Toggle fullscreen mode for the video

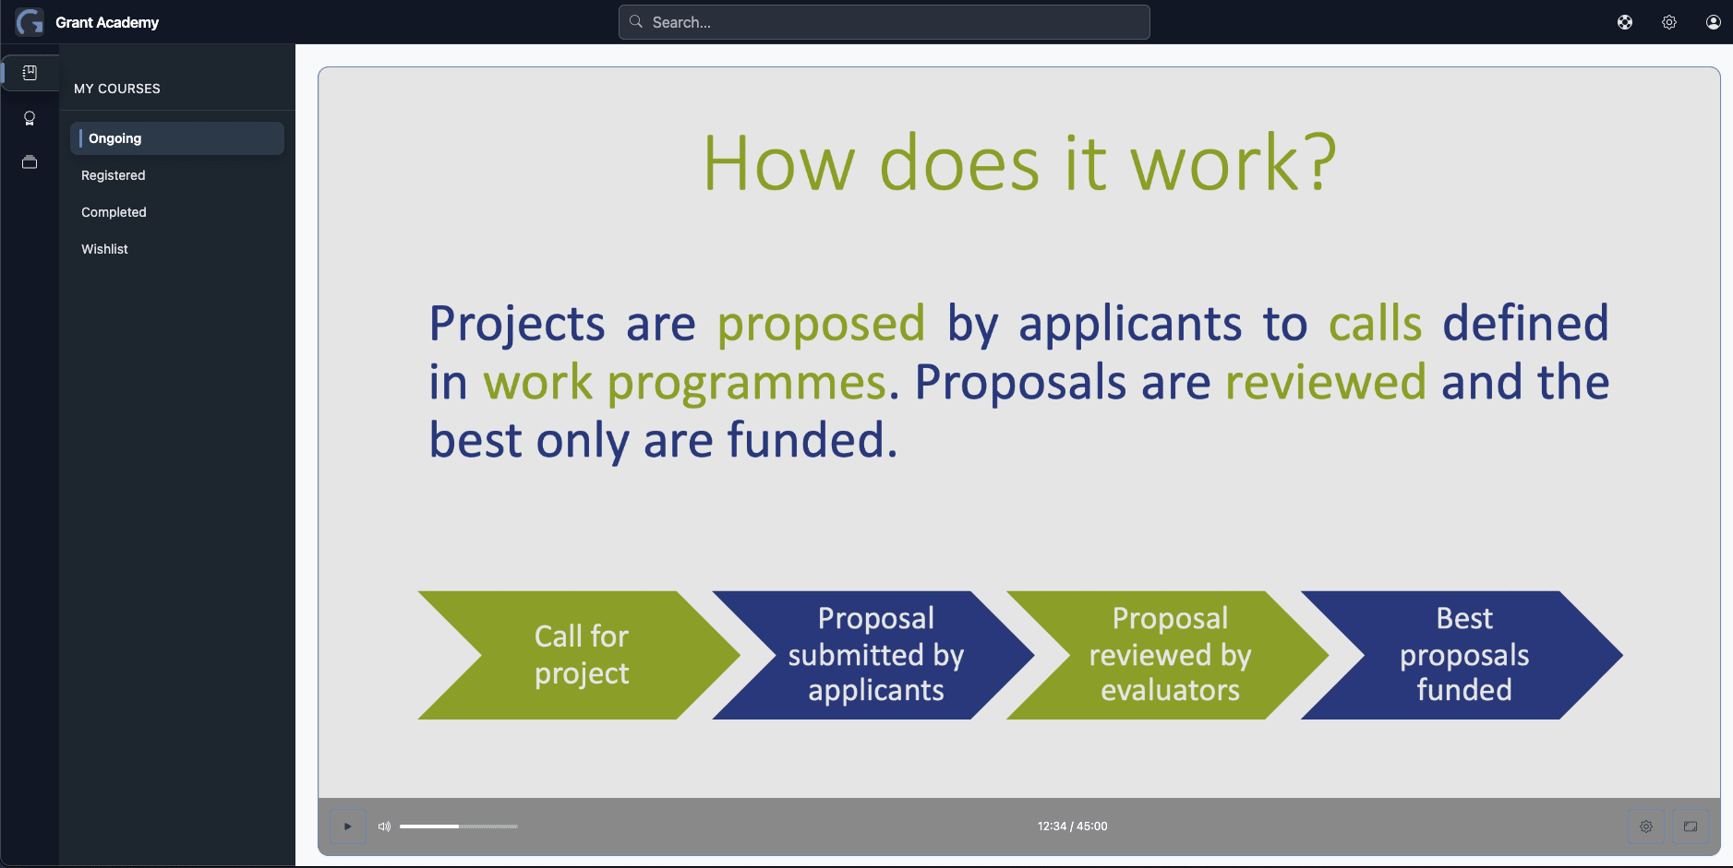coord(1691,826)
